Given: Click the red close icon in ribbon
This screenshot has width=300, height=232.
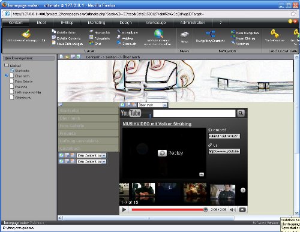Looking at the screenshot, I should [295, 21].
